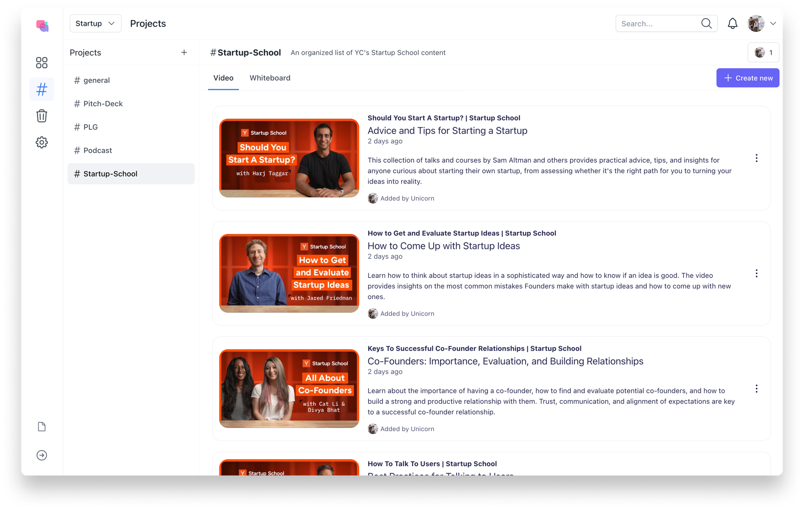
Task: Click the logout arrow circle icon
Action: point(42,455)
